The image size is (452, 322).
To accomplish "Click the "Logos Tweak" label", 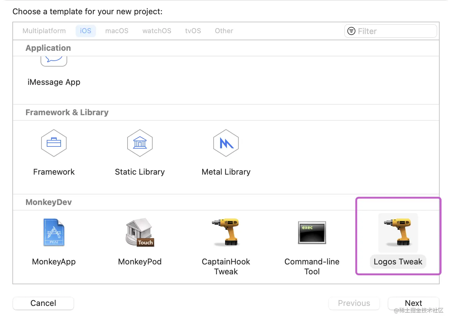I will tap(398, 262).
